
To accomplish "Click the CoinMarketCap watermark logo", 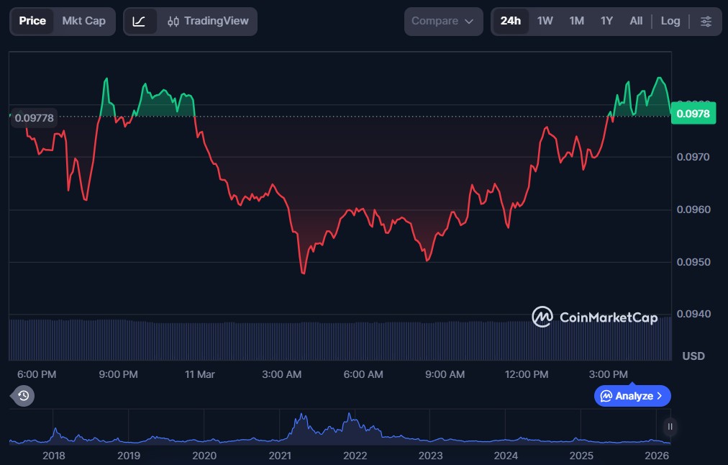I will coord(594,317).
